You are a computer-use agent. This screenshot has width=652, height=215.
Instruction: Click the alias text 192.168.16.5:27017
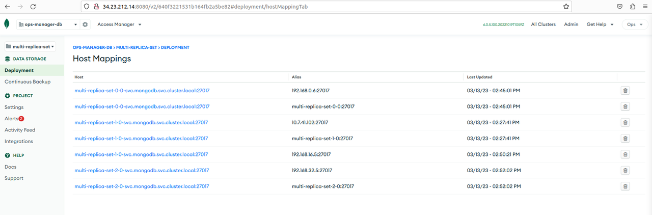(x=312, y=154)
